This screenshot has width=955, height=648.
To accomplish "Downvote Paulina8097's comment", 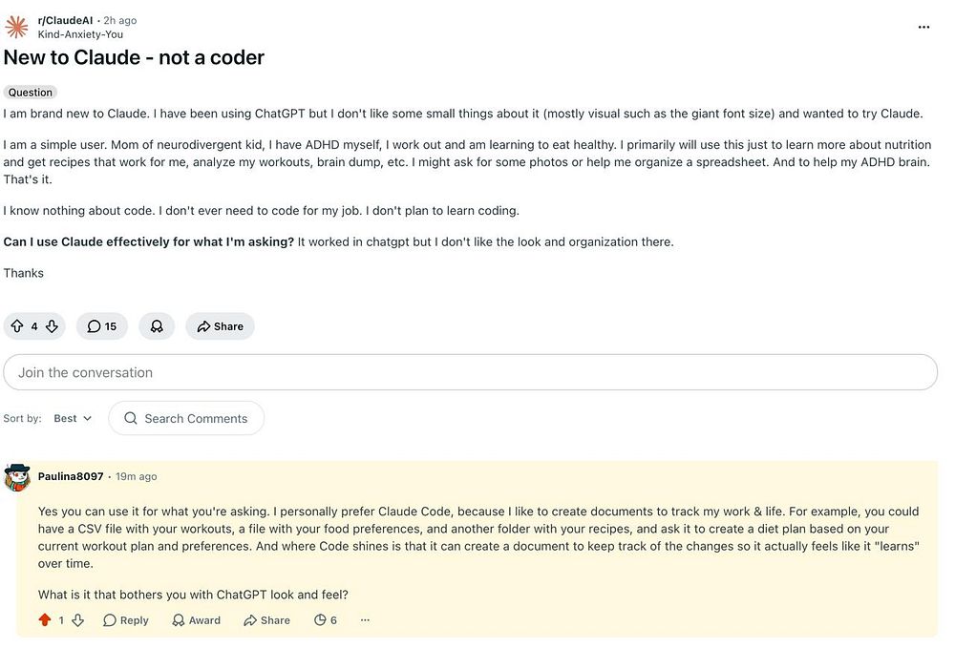I will [78, 620].
